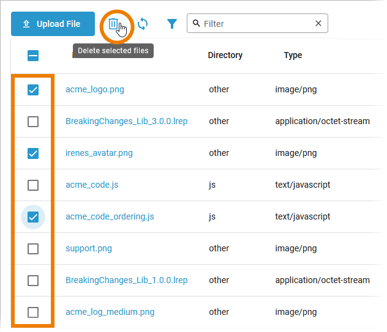Uncheck the irenes_avatar.png checkbox

[33, 153]
